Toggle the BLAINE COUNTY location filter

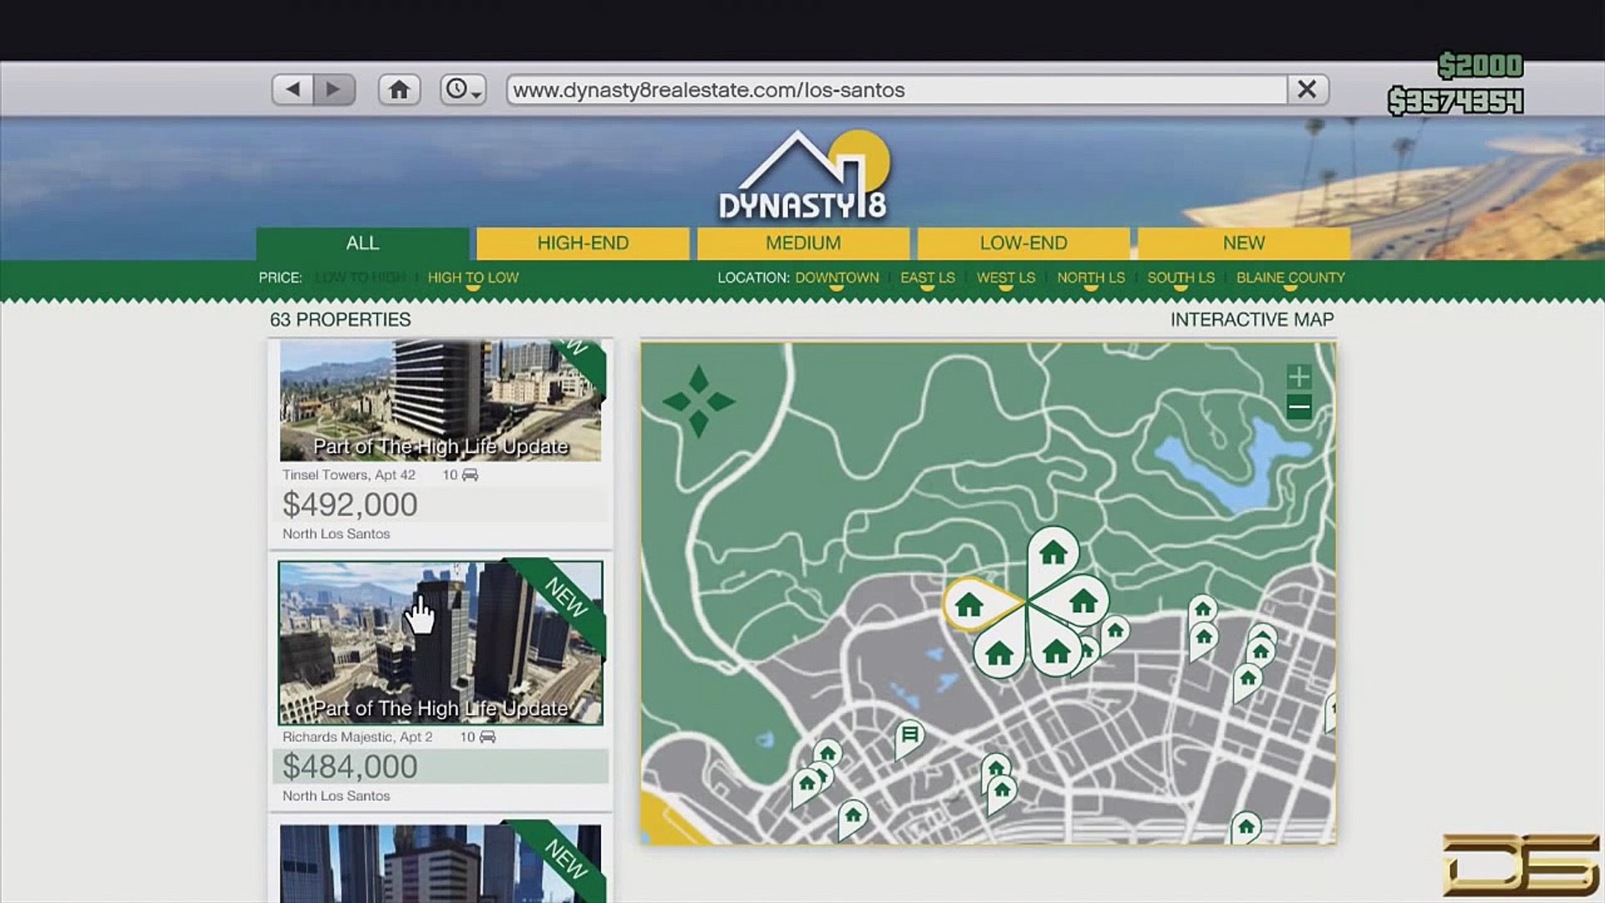(x=1290, y=278)
